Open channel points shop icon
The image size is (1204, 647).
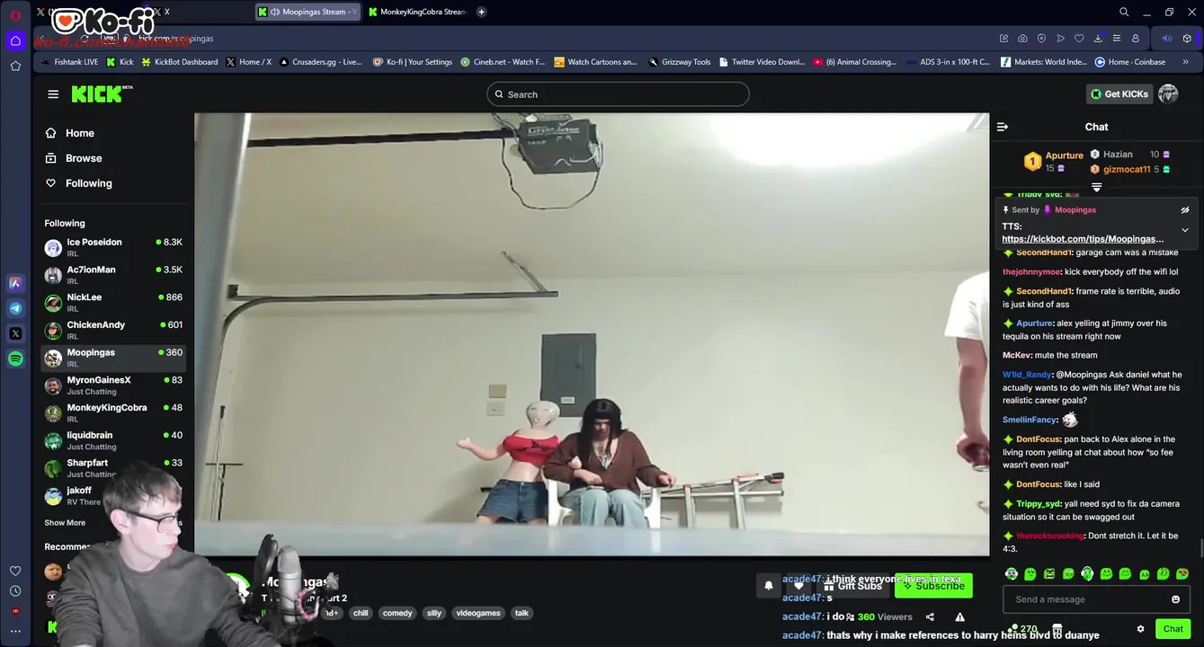(1057, 629)
